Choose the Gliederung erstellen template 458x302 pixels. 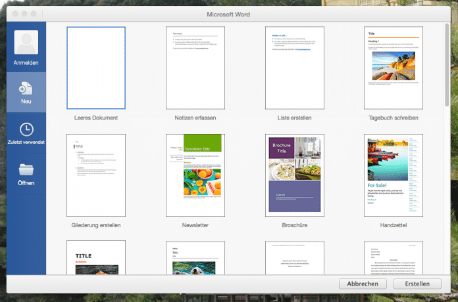click(x=95, y=175)
